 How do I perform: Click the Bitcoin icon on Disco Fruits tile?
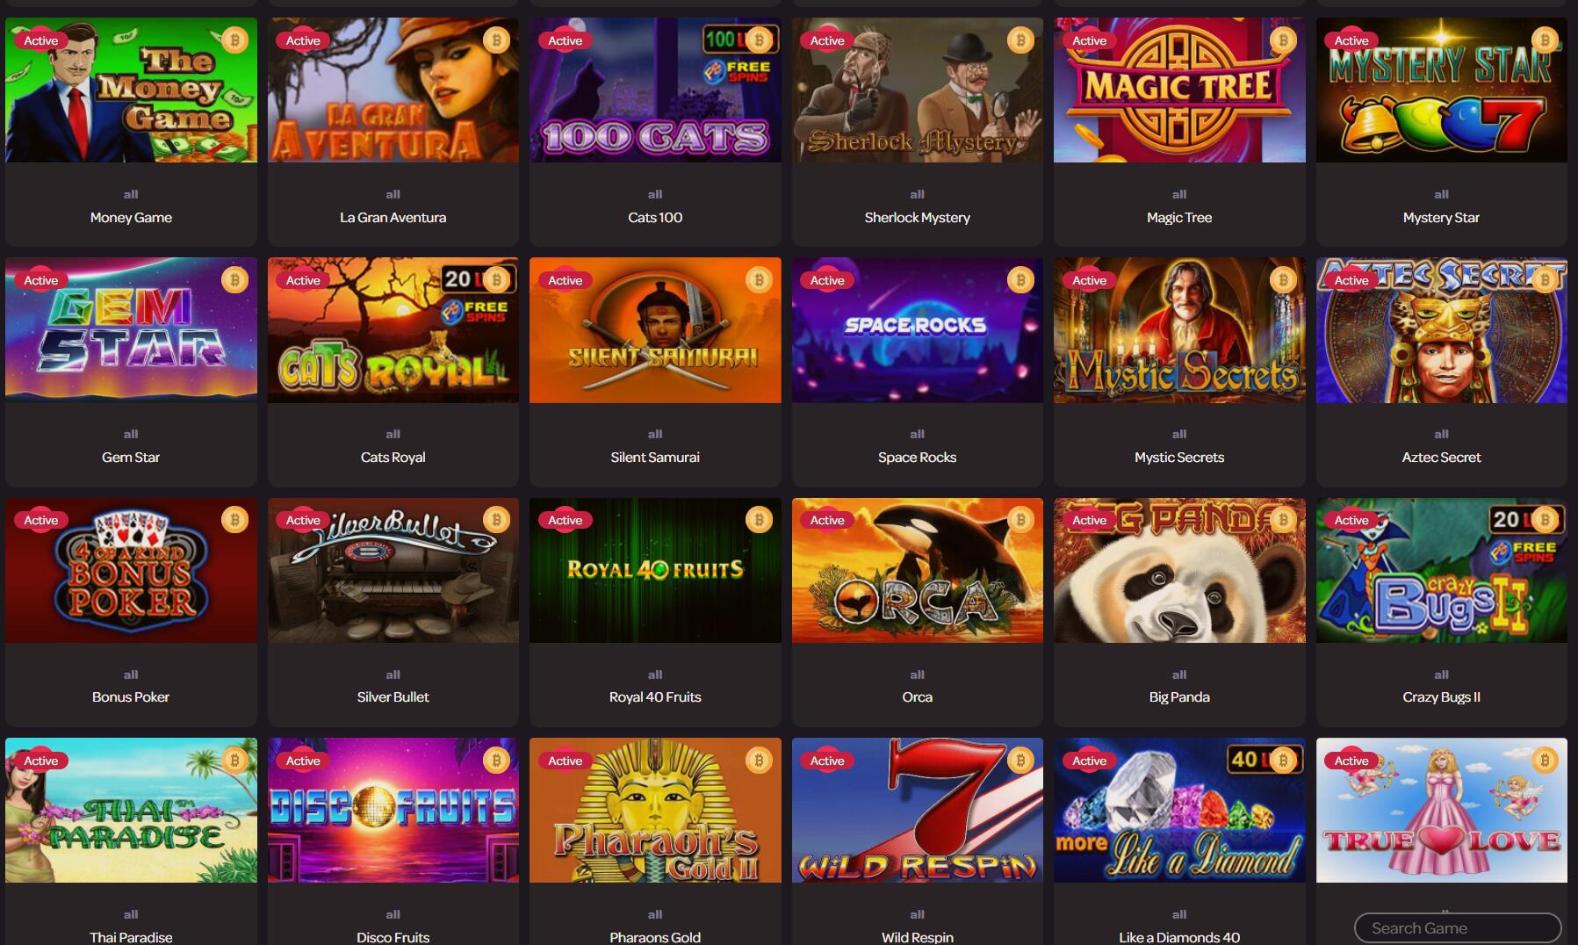pos(496,761)
